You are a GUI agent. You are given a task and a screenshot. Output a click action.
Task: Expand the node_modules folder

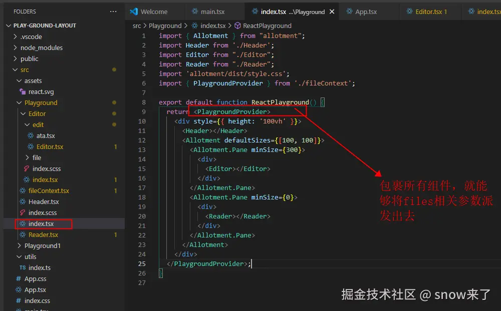pyautogui.click(x=15, y=47)
